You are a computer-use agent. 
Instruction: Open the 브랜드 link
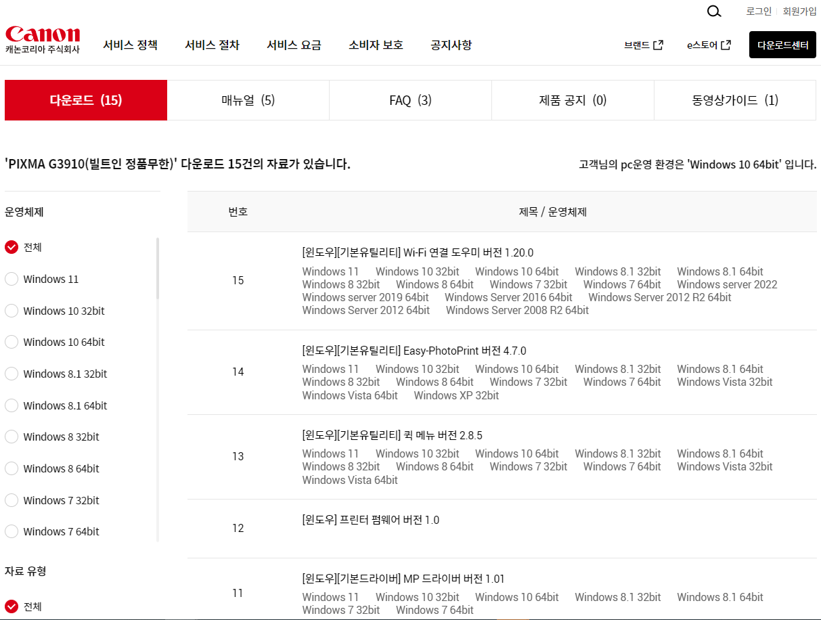point(637,45)
